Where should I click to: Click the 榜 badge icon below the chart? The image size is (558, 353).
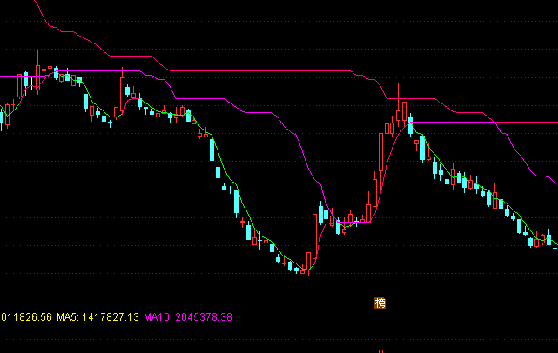[x=380, y=303]
